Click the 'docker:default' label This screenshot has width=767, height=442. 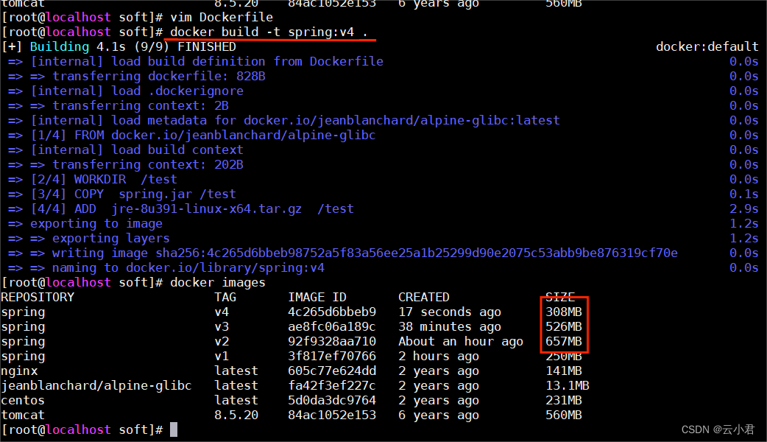coord(707,47)
